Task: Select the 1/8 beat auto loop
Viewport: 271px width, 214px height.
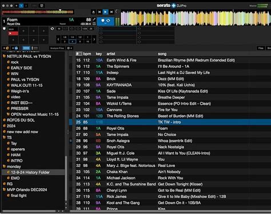Action: coord(65,37)
